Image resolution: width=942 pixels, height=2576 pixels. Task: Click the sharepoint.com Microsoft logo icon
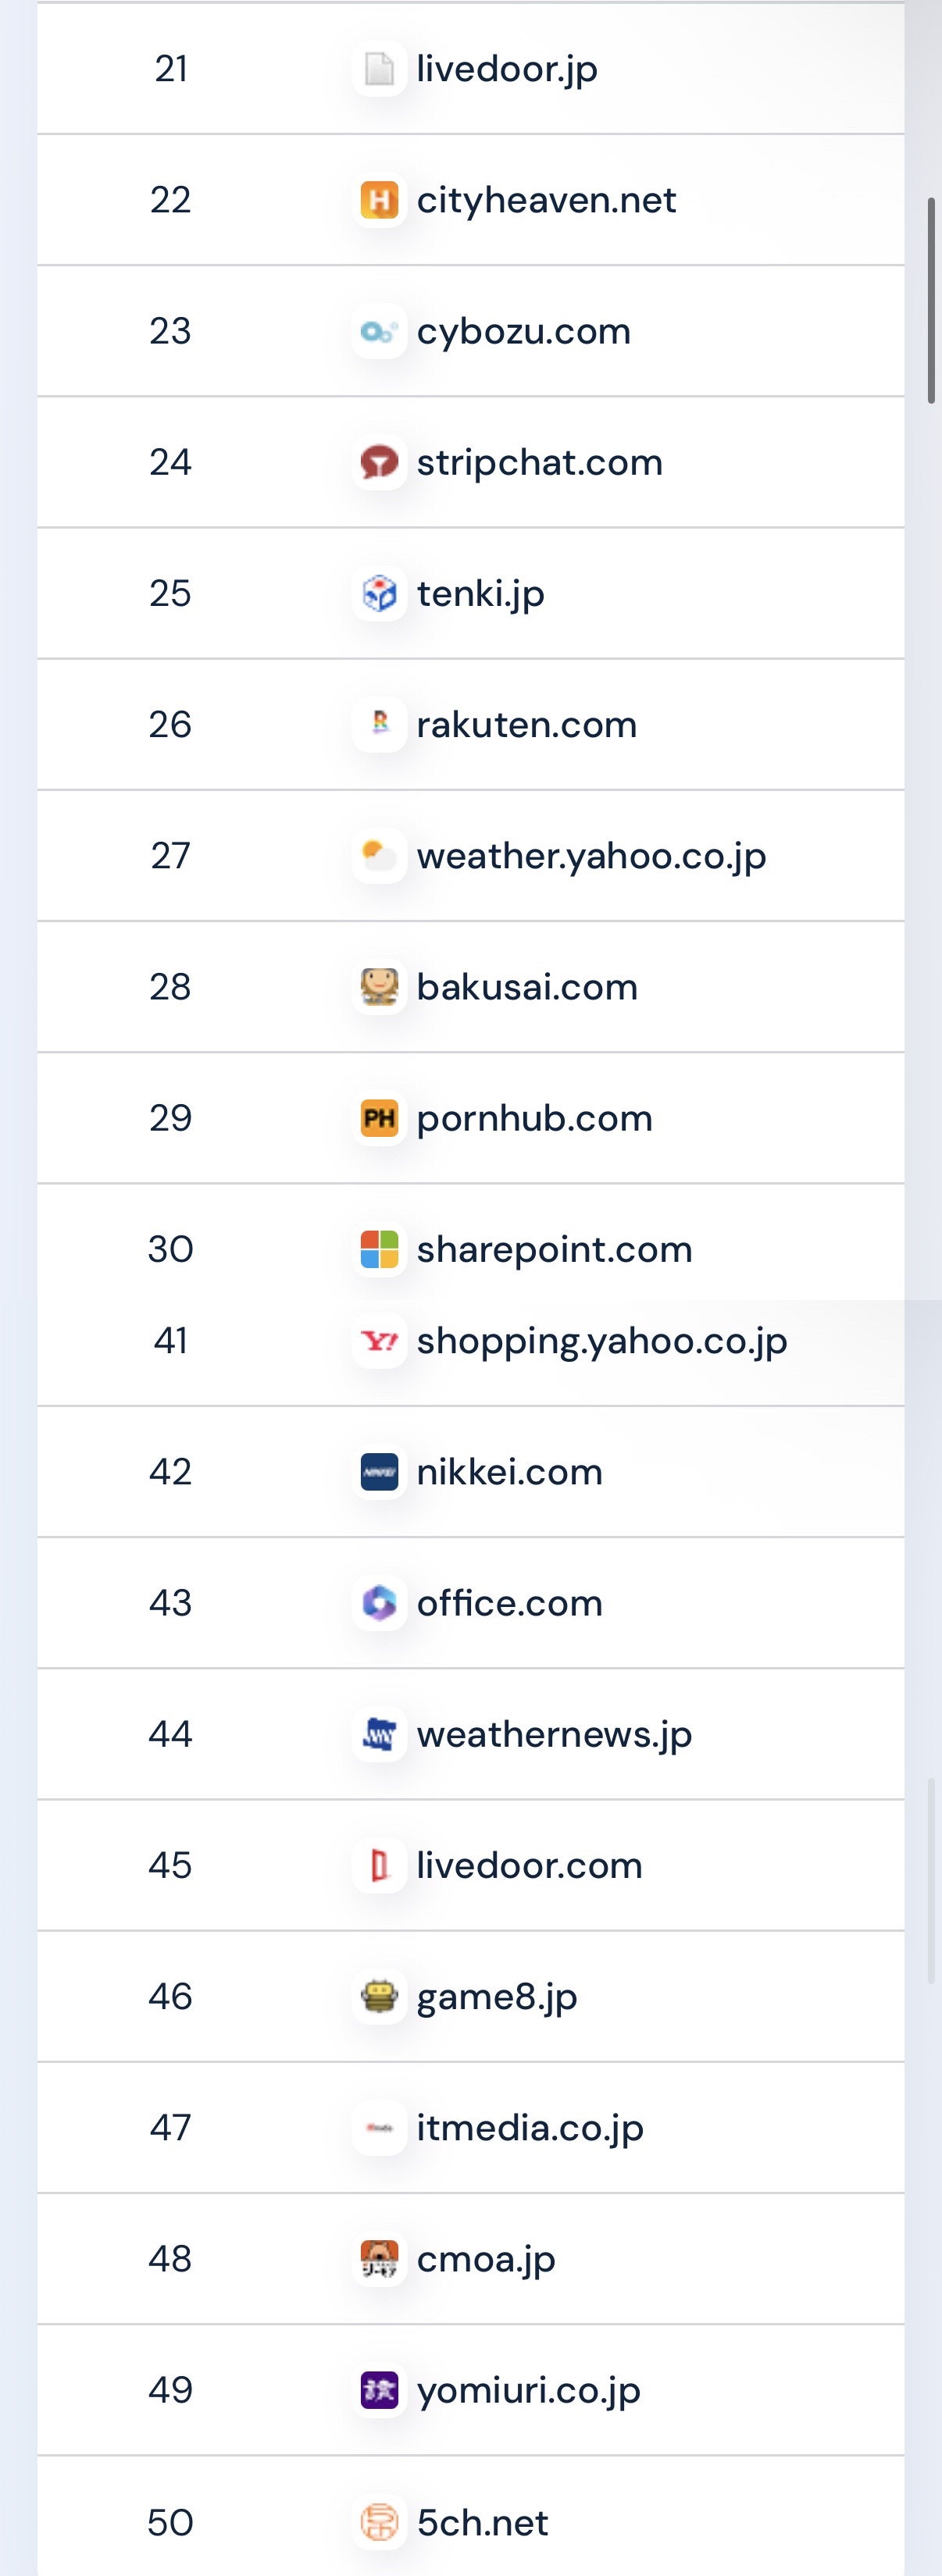click(x=379, y=1249)
